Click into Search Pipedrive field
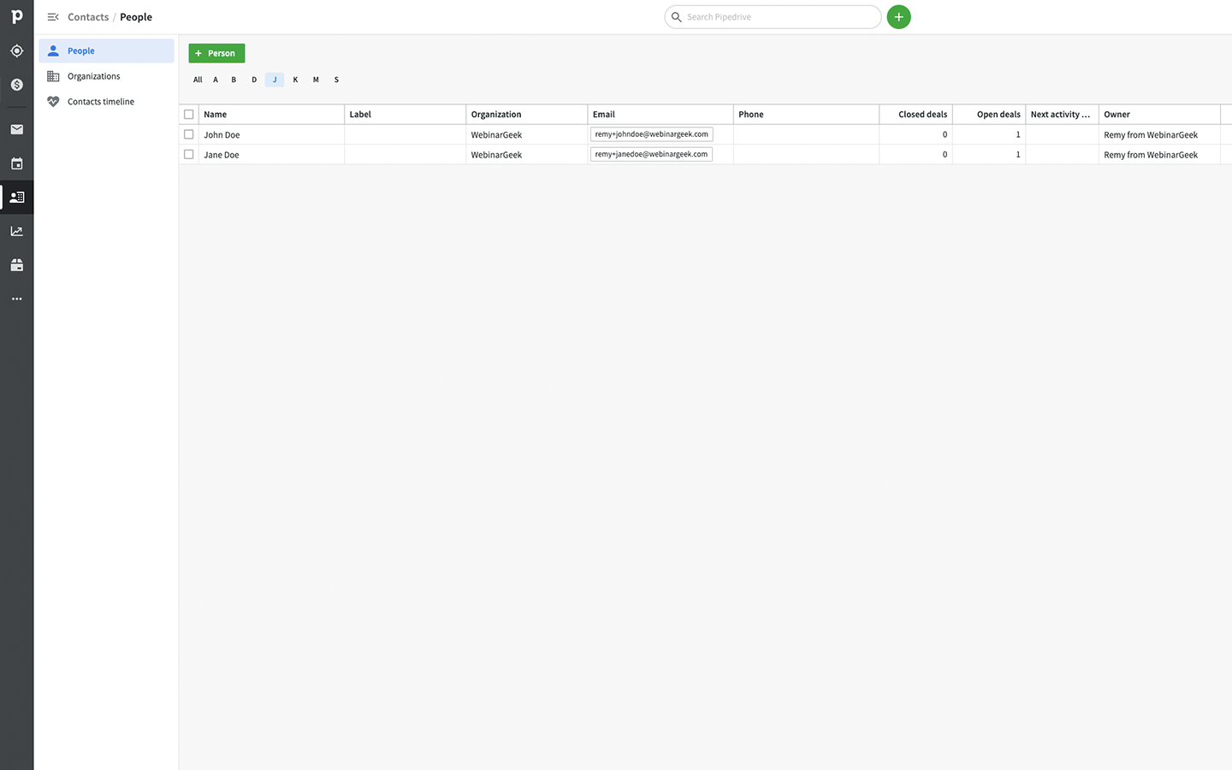 click(x=773, y=17)
